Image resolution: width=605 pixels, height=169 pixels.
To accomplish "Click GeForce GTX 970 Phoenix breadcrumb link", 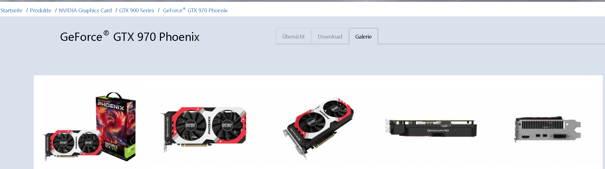I will click(x=195, y=10).
